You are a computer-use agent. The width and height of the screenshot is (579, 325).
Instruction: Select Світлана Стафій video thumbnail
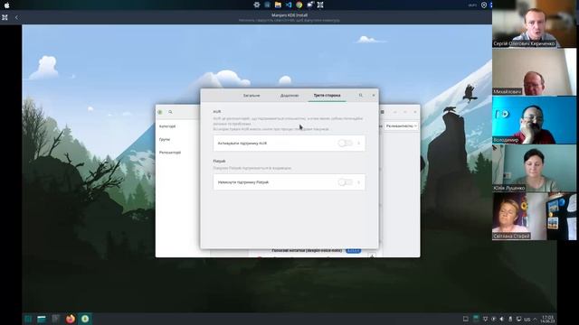(534, 217)
